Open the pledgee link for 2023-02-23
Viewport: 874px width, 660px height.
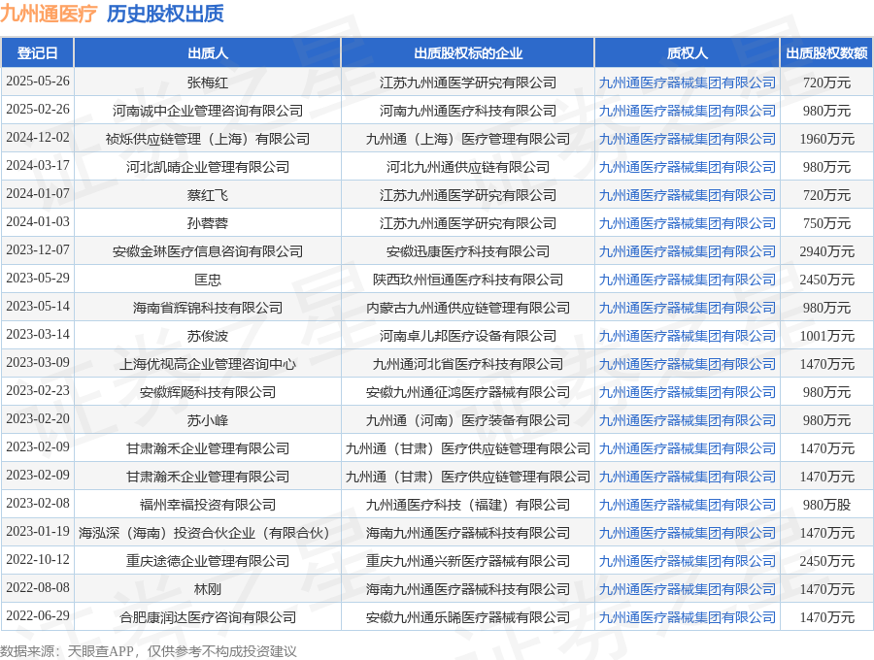click(687, 392)
